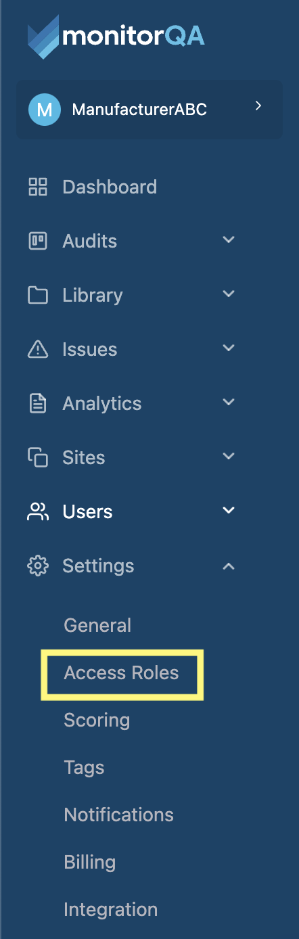
Task: Open the Integration settings entry
Action: point(110,910)
